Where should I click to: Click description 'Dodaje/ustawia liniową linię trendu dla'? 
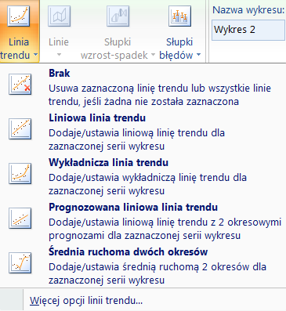136,133
